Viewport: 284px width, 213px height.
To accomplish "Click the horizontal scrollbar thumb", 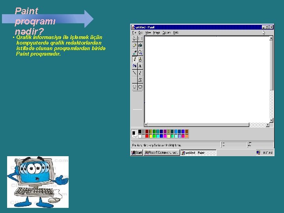I will [198, 125].
